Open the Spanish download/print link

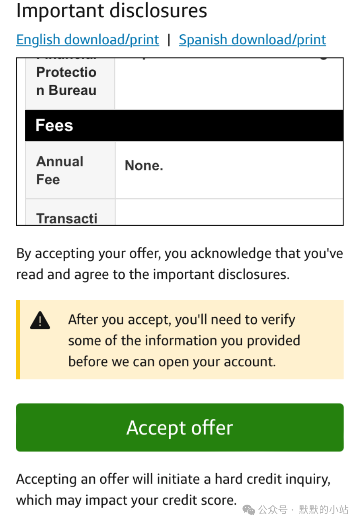(x=252, y=40)
